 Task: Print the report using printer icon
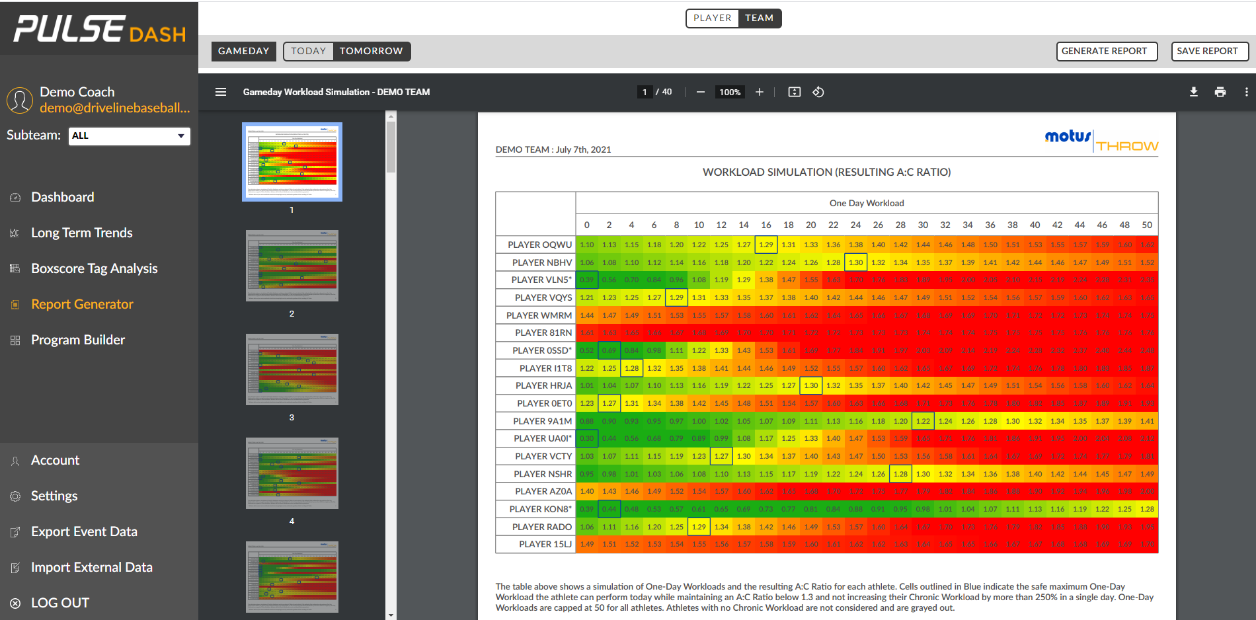[1220, 92]
